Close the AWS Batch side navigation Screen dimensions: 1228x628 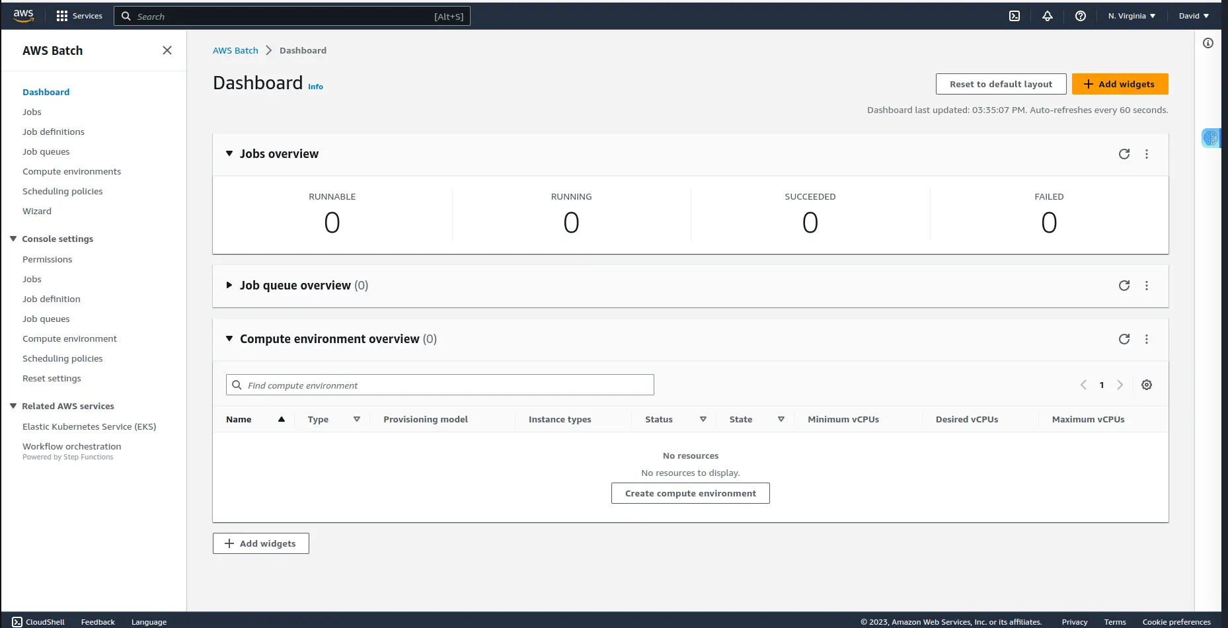(167, 50)
